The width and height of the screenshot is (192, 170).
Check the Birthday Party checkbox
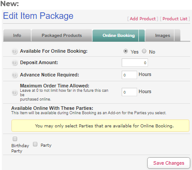[15, 139]
